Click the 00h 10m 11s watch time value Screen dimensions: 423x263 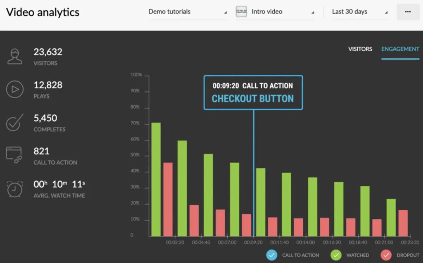[x=59, y=184]
